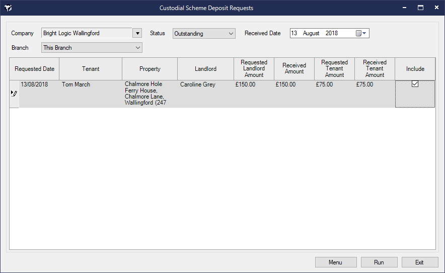This screenshot has width=445, height=273.
Task: Click the application logo icon in title bar
Action: [x=8, y=8]
